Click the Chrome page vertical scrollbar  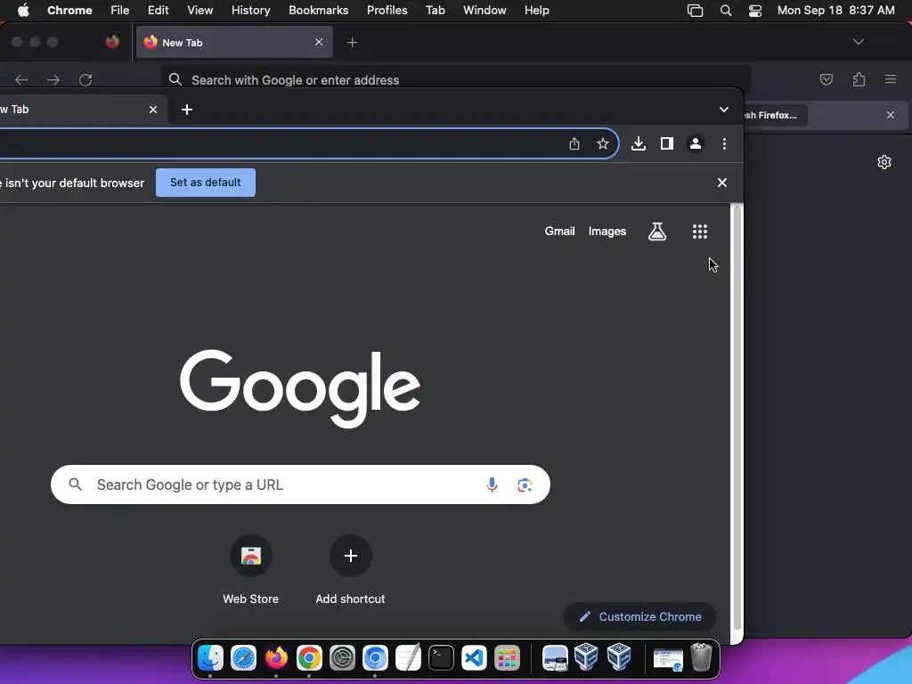tap(737, 417)
